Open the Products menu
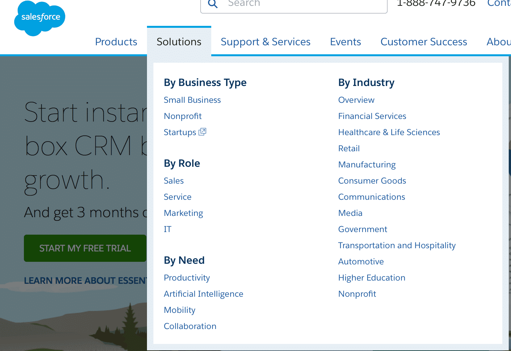This screenshot has width=511, height=351. pyautogui.click(x=116, y=42)
